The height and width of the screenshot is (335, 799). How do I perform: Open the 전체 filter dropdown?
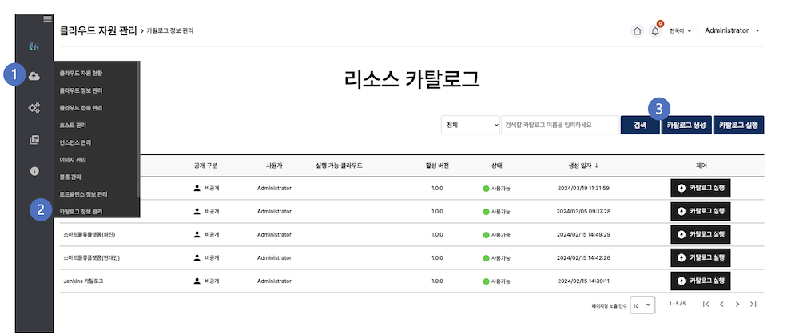[x=470, y=125]
